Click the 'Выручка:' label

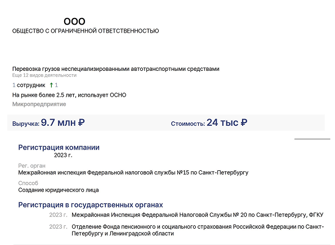point(26,124)
